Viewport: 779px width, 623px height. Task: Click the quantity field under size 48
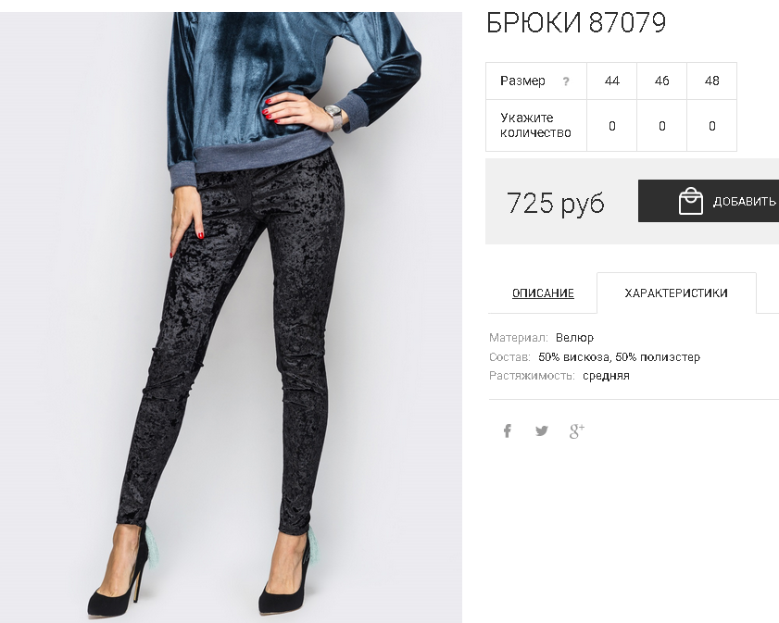click(x=711, y=126)
